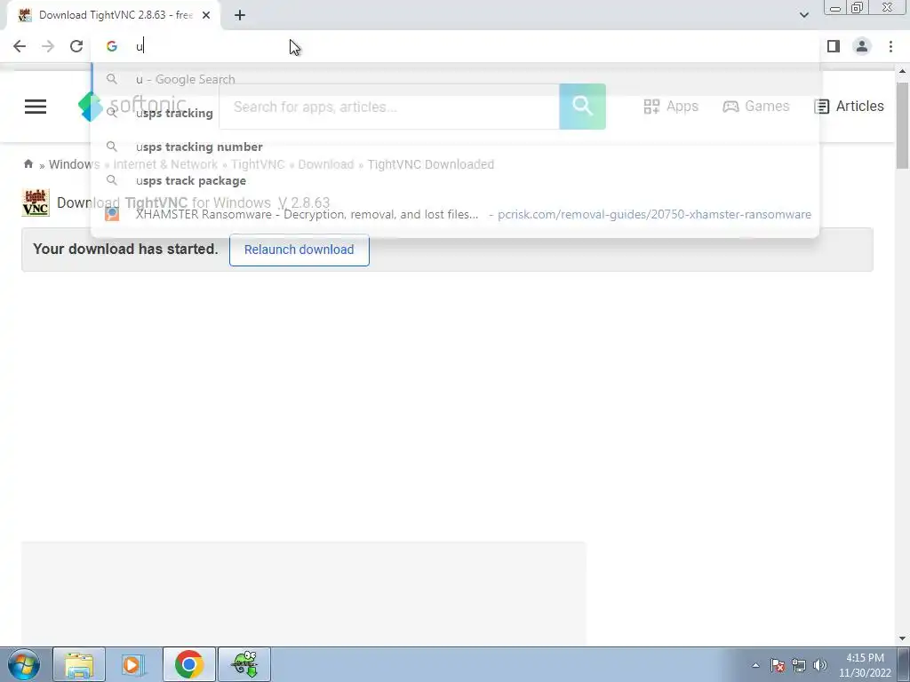Click the scrollbar down arrow
Image resolution: width=910 pixels, height=682 pixels.
[902, 638]
